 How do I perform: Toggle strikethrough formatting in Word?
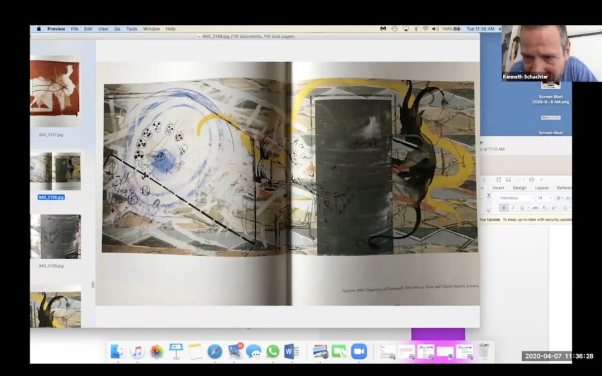(535, 208)
